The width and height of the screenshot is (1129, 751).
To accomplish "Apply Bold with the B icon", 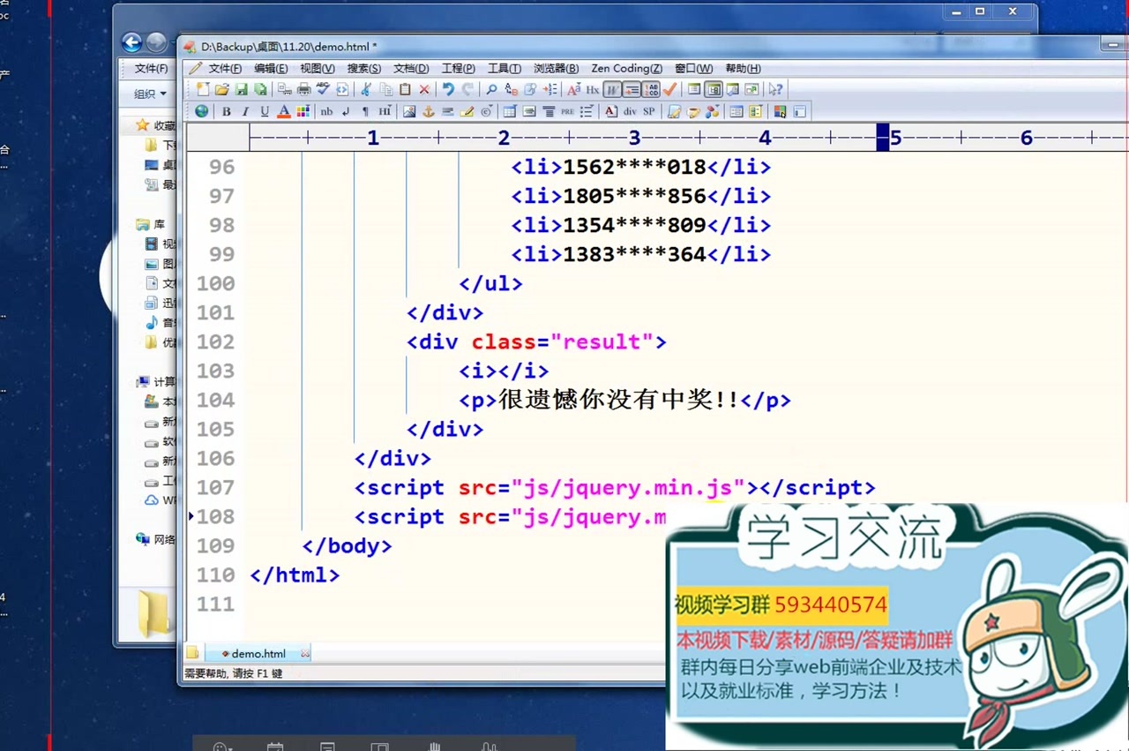I will pos(227,111).
